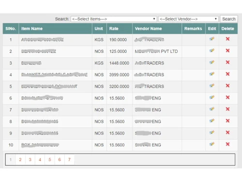Click the serial number 10 cell
The height and width of the screenshot is (182, 242).
[x=11, y=145]
